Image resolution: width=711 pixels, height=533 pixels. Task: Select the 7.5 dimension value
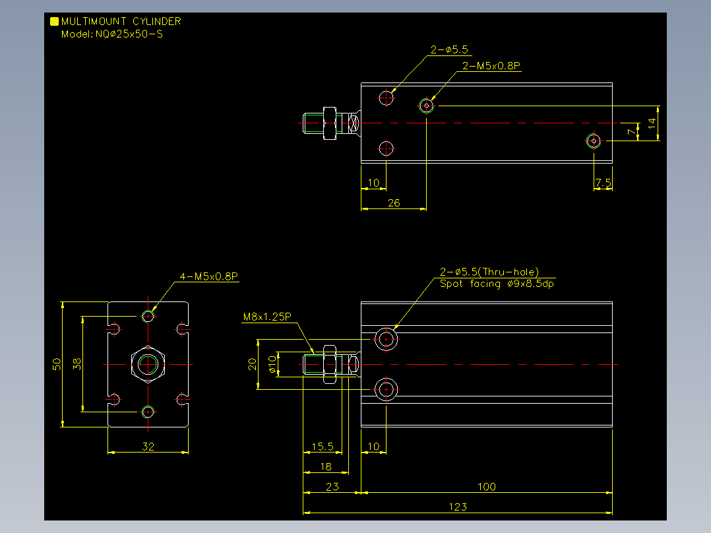click(x=603, y=182)
